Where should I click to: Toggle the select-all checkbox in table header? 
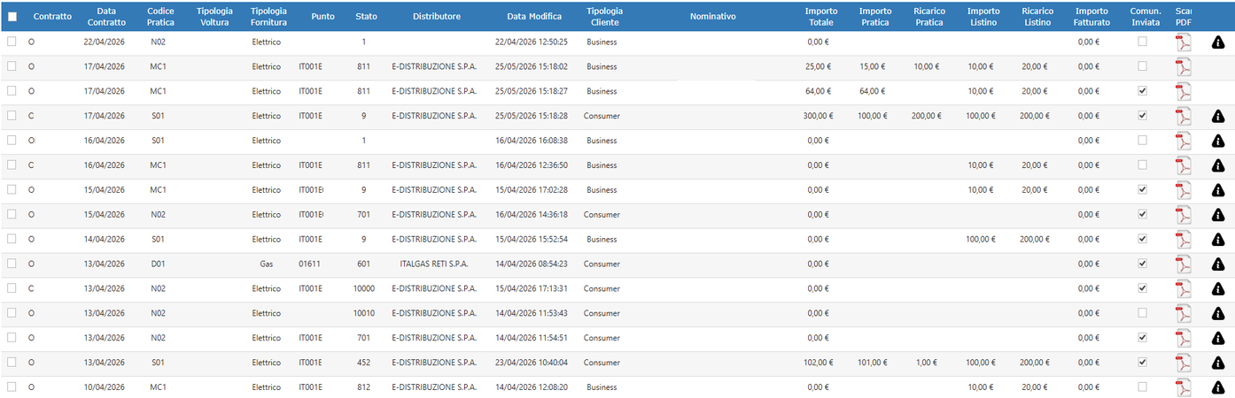pyautogui.click(x=12, y=17)
